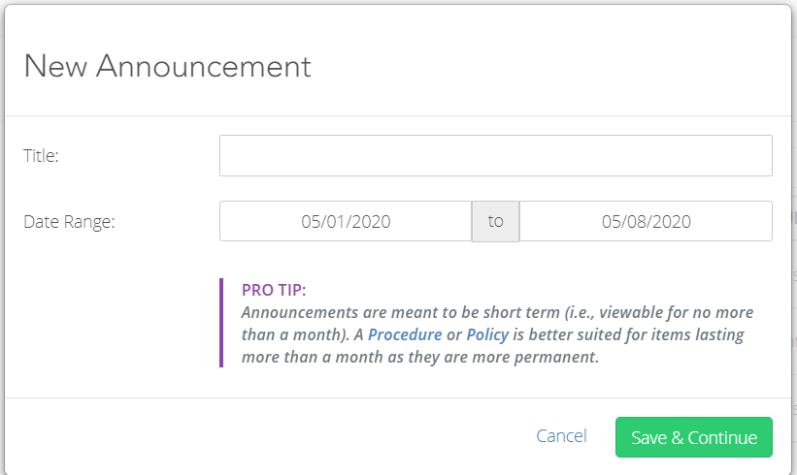Screen dimensions: 797x475
Task: Open the end date 05/08/2020 field
Action: click(x=646, y=221)
